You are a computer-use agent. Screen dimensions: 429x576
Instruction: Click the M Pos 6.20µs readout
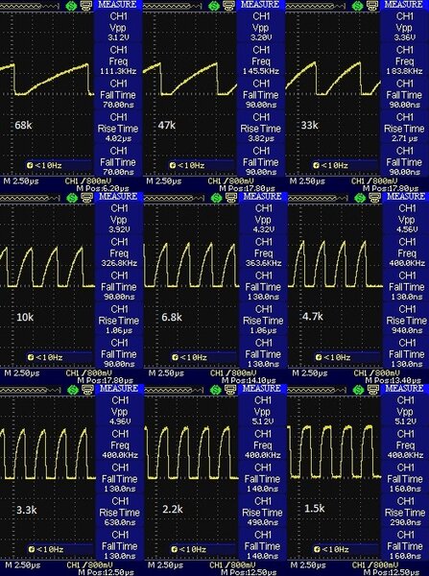104,189
